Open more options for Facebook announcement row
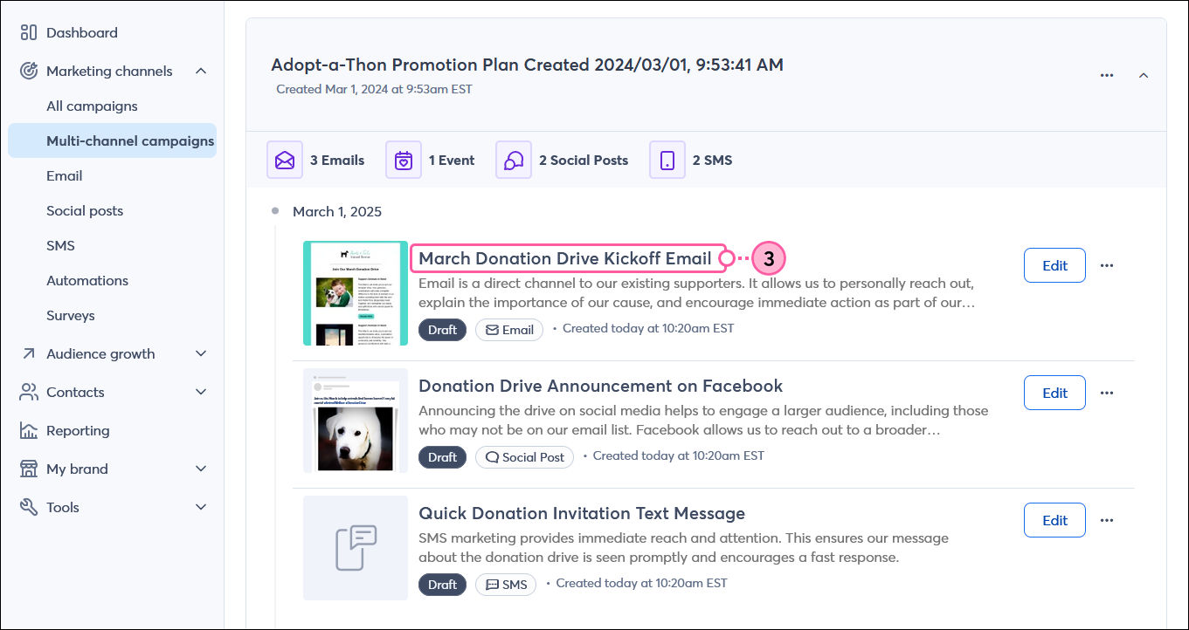 coord(1107,393)
